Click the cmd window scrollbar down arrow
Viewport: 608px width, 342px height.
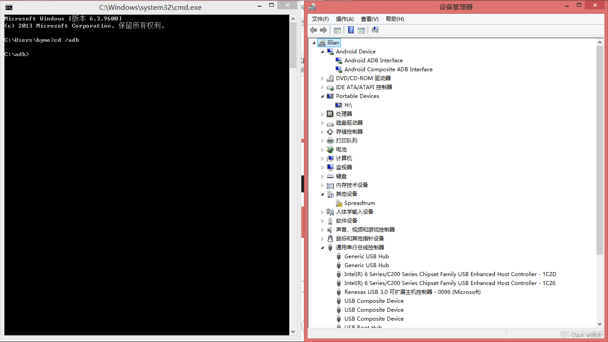click(293, 331)
